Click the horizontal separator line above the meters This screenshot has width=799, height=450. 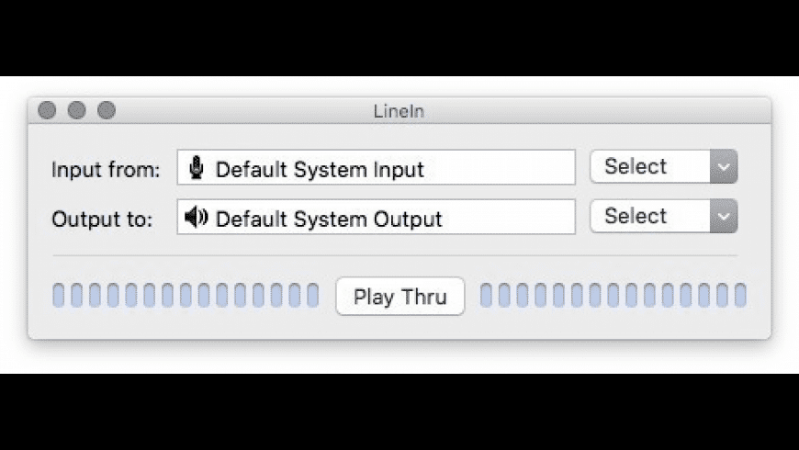(395, 255)
